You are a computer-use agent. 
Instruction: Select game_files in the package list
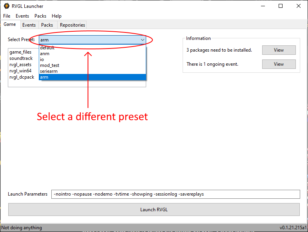click(20, 52)
